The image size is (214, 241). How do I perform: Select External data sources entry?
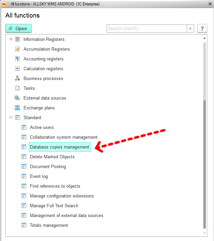(45, 98)
